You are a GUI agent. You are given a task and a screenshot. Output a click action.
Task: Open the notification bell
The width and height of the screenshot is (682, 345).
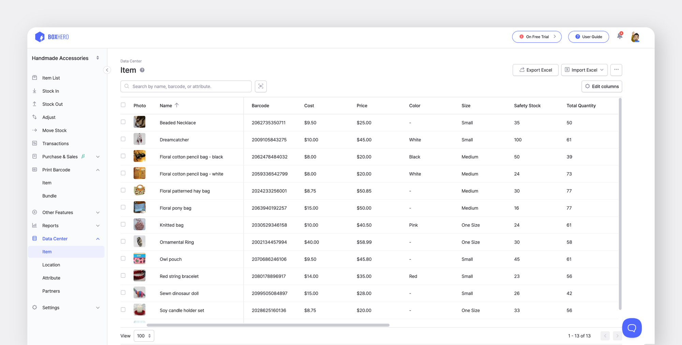pyautogui.click(x=619, y=36)
